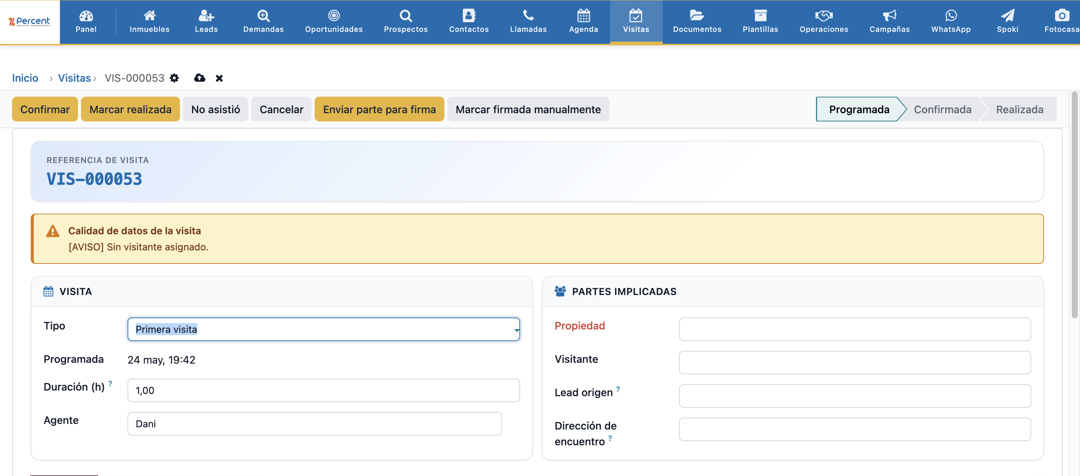Click Marcar firmada manualmente
Viewport: 1080px width, 476px height.
point(528,109)
